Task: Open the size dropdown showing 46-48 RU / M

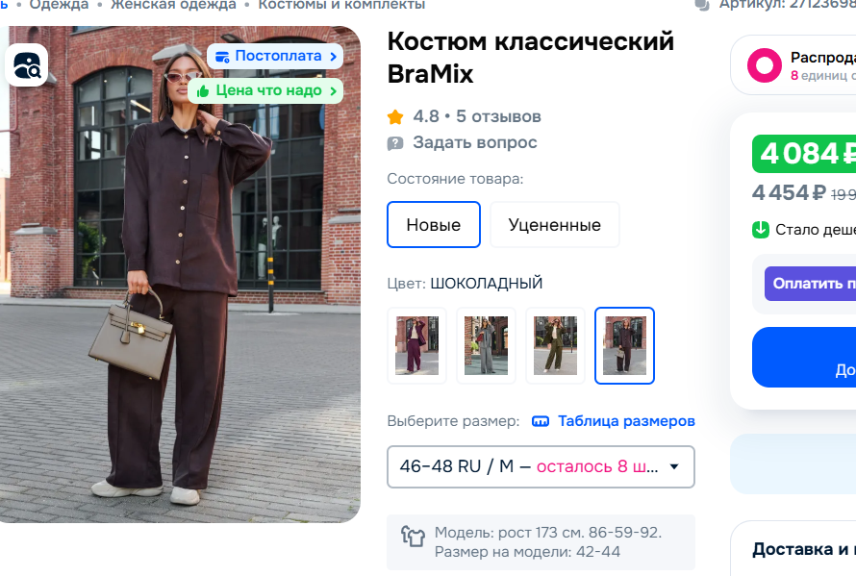Action: (x=541, y=466)
